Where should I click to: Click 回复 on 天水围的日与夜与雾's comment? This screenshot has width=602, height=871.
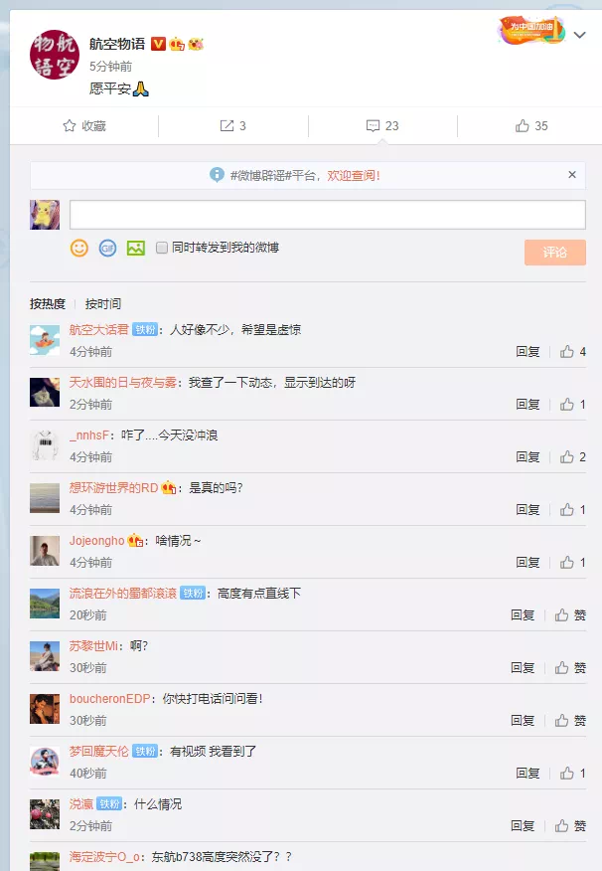(527, 405)
